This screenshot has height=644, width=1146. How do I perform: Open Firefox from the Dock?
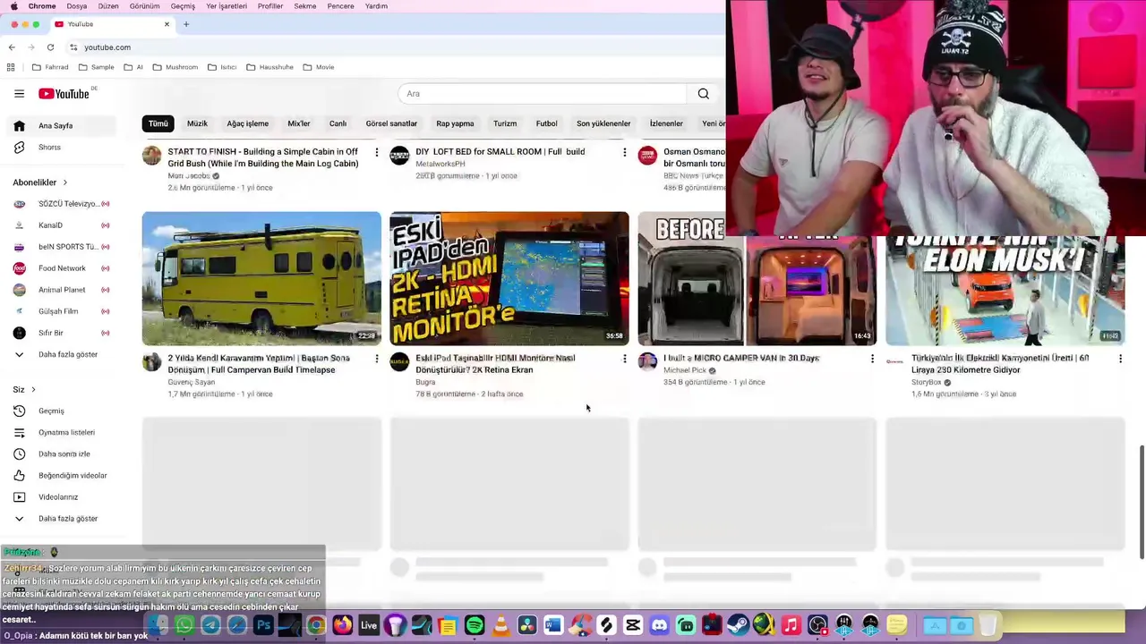pyautogui.click(x=342, y=625)
